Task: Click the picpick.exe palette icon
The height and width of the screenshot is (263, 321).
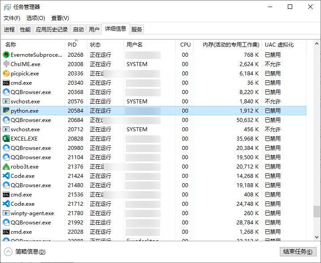Action: tap(6, 73)
